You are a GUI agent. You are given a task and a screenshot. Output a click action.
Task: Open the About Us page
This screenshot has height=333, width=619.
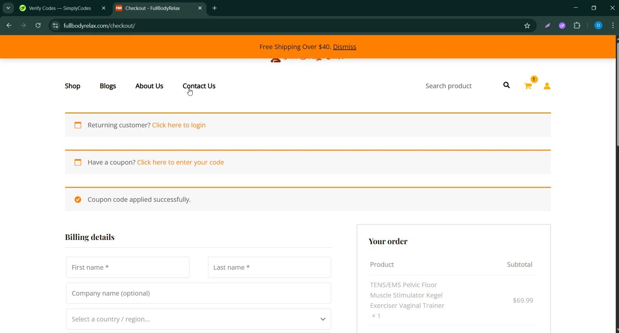point(149,86)
